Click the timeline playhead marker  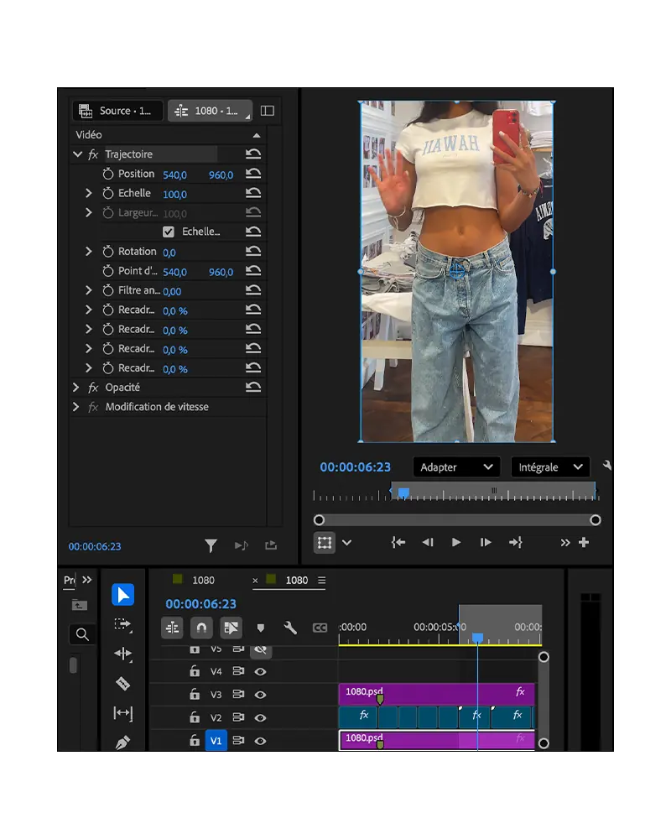click(x=478, y=638)
